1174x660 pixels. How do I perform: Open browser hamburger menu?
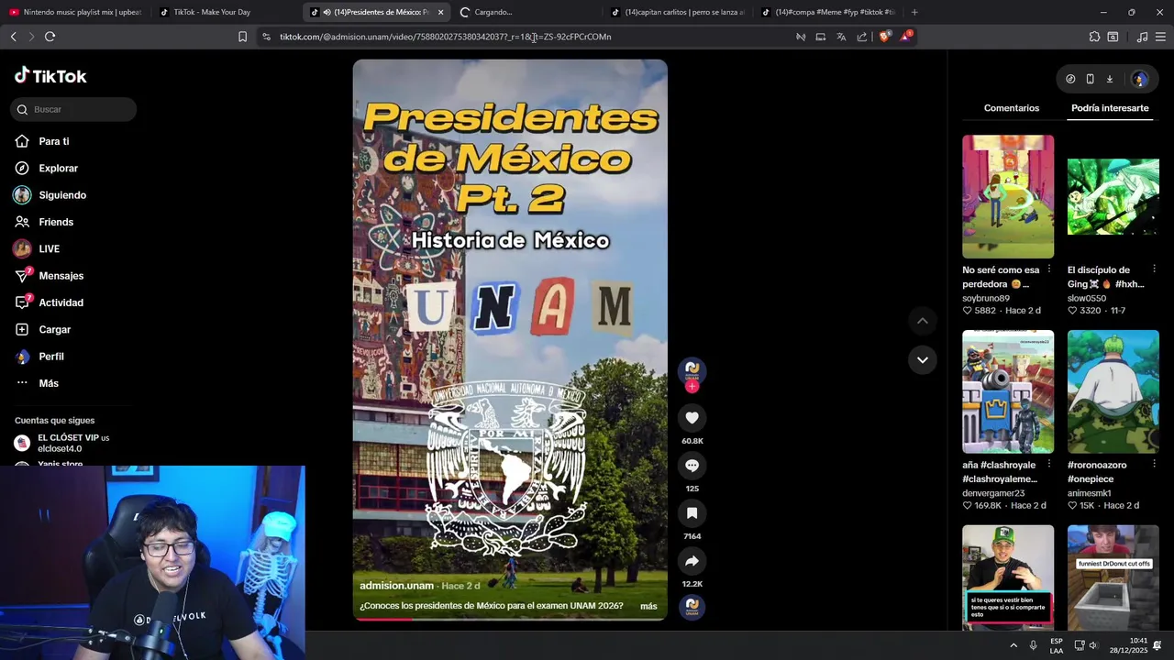tap(1161, 37)
